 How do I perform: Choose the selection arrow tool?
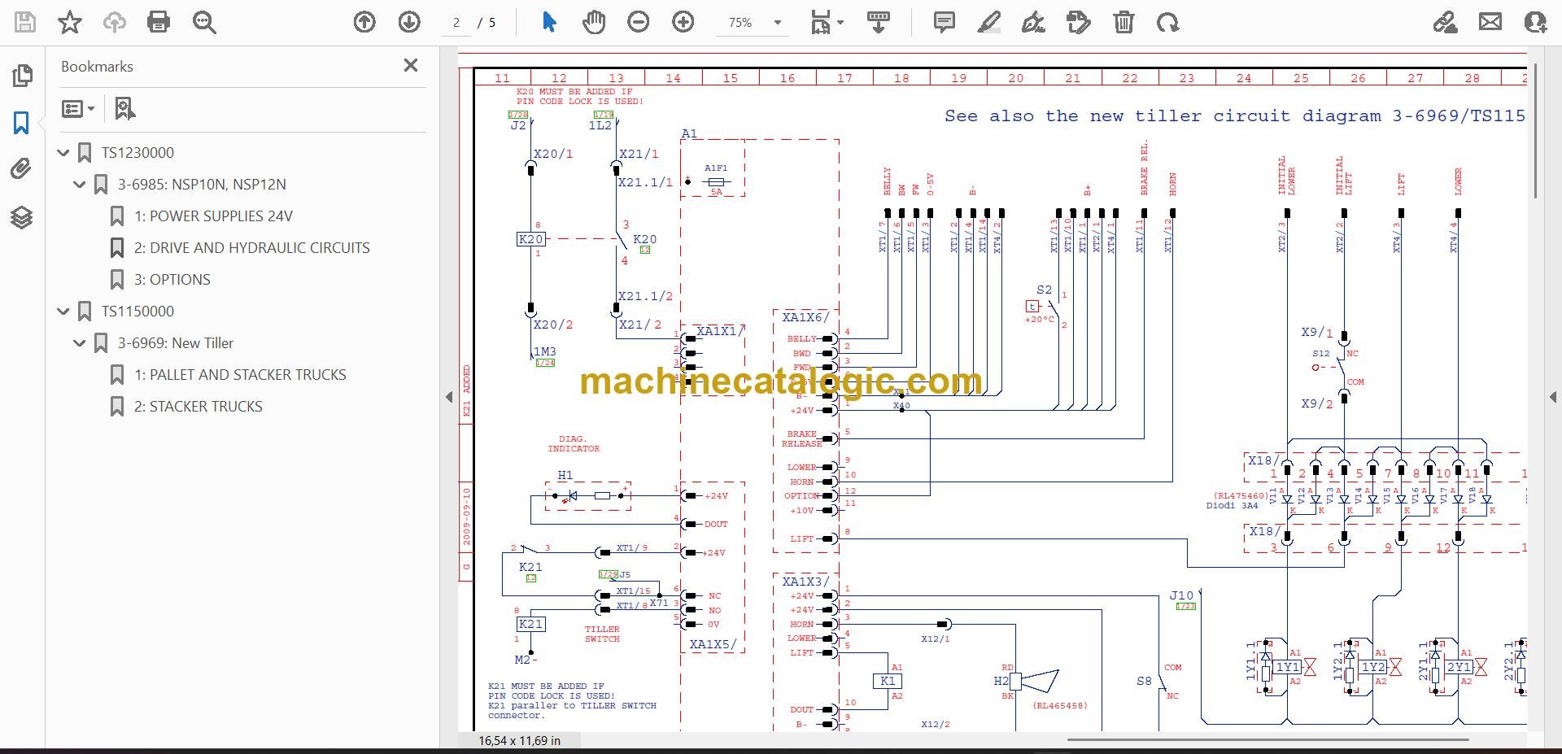pyautogui.click(x=549, y=22)
